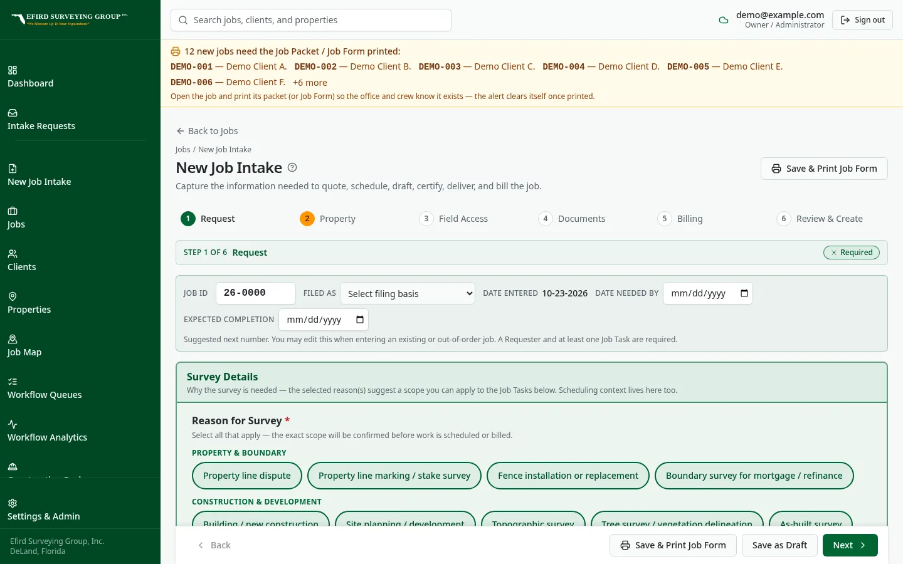This screenshot has width=903, height=564.
Task: Click bottom bar Save & Print Job Form
Action: (x=673, y=545)
